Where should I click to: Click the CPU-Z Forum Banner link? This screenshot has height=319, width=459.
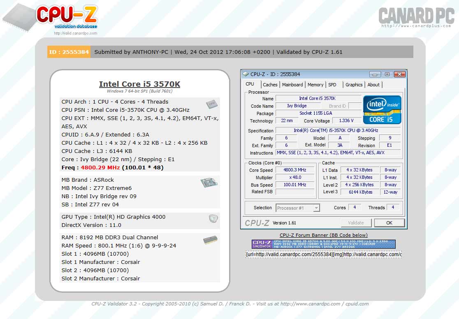pos(323,235)
